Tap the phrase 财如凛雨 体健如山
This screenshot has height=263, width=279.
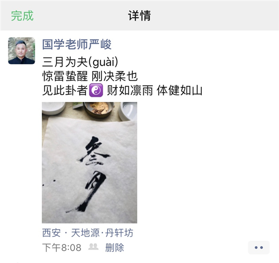(x=154, y=90)
